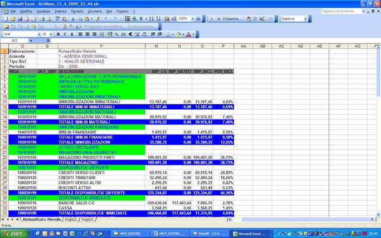The height and width of the screenshot is (238, 381).
Task: Sort ascending with A-Z icon
Action: [x=151, y=18]
